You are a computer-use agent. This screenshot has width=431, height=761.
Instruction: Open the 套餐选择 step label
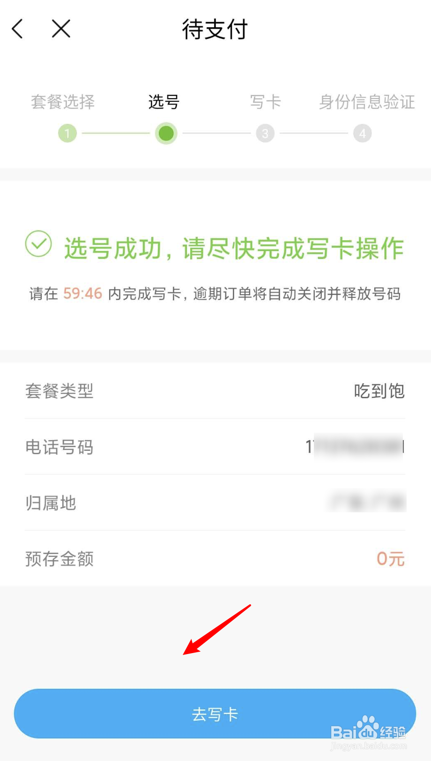63,102
